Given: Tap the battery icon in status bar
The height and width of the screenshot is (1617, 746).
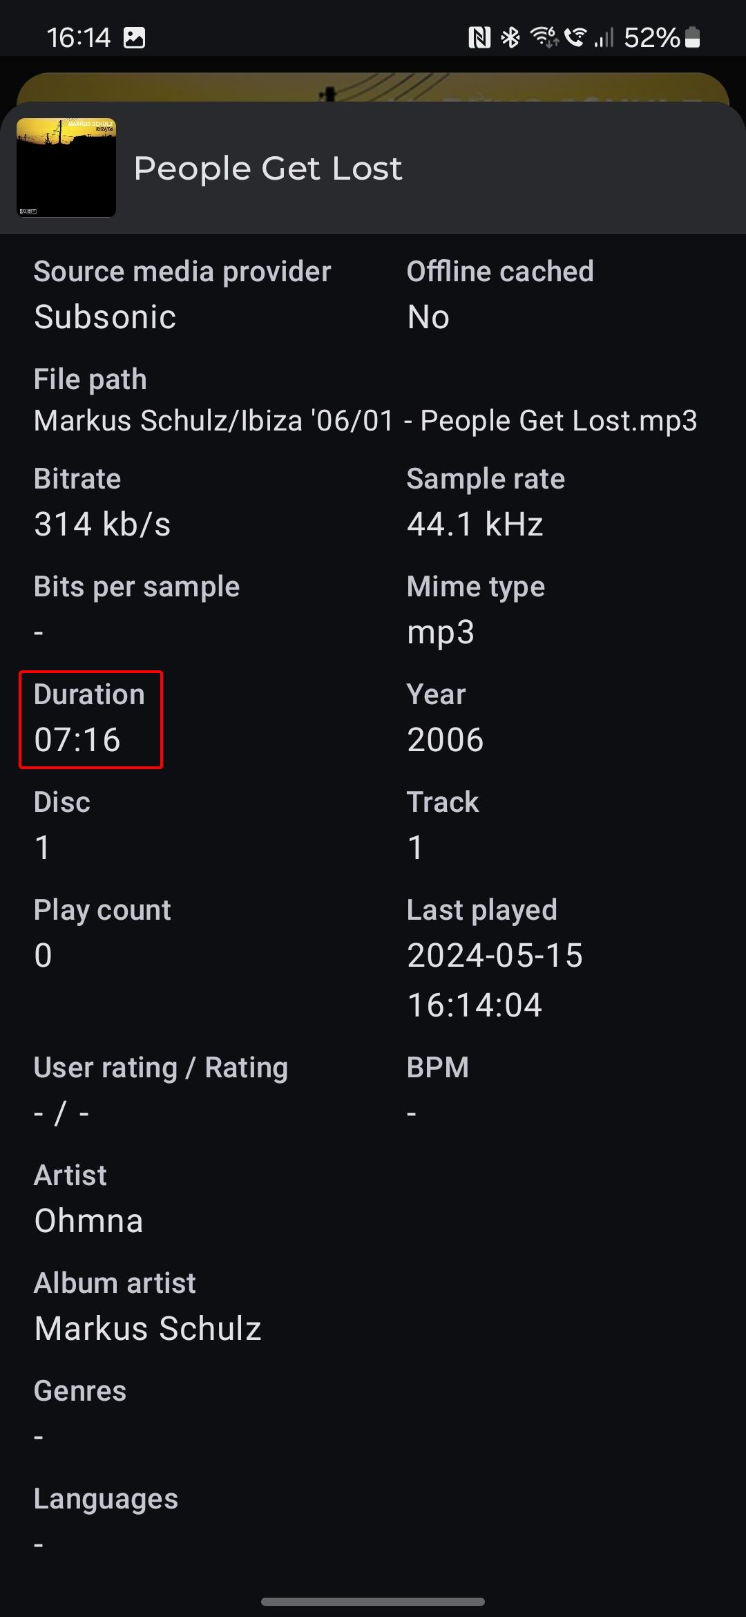Looking at the screenshot, I should coord(693,37).
